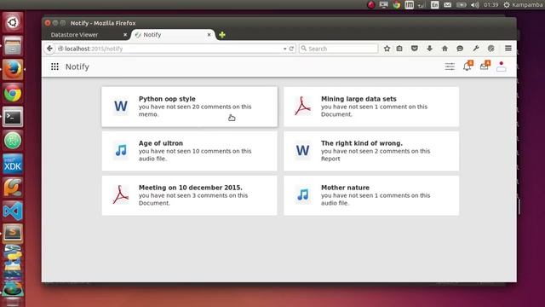Click the music note icon on Age of ultron

coord(121,150)
